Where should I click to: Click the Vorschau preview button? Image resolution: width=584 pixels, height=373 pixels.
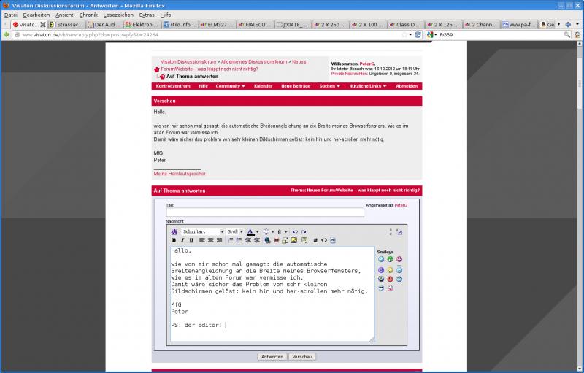[302, 357]
